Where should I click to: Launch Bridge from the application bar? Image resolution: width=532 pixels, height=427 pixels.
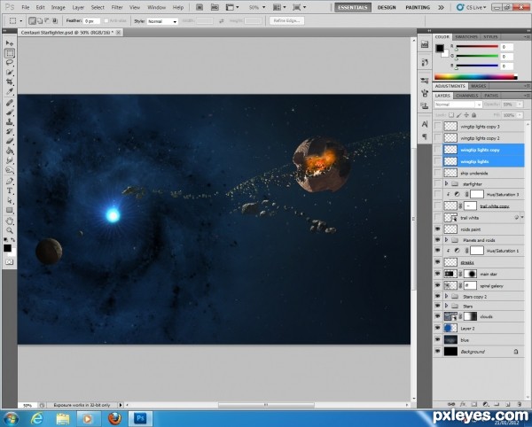click(199, 7)
